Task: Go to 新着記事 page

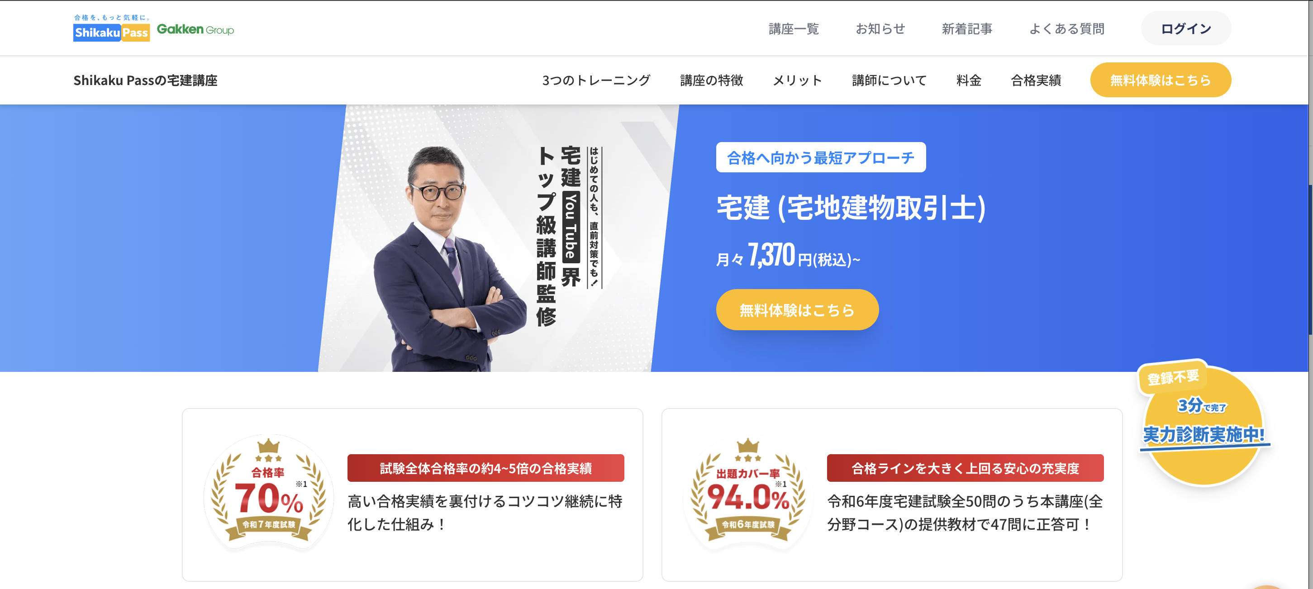Action: coord(967,28)
